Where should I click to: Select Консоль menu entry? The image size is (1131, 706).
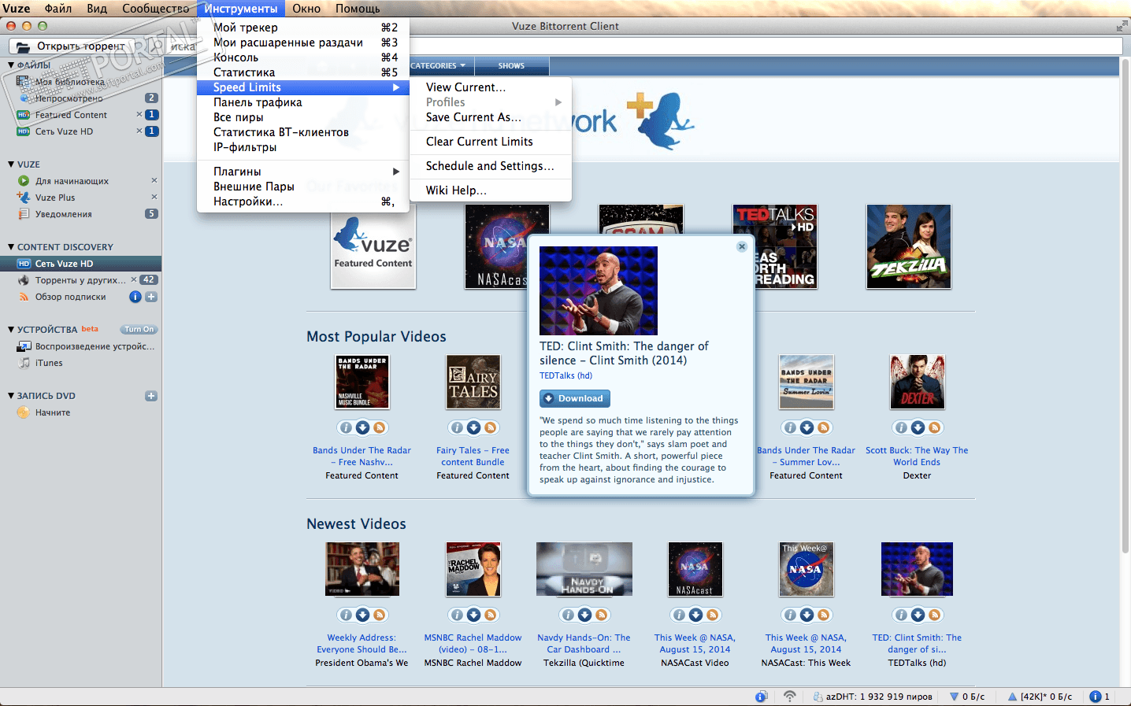click(x=303, y=57)
